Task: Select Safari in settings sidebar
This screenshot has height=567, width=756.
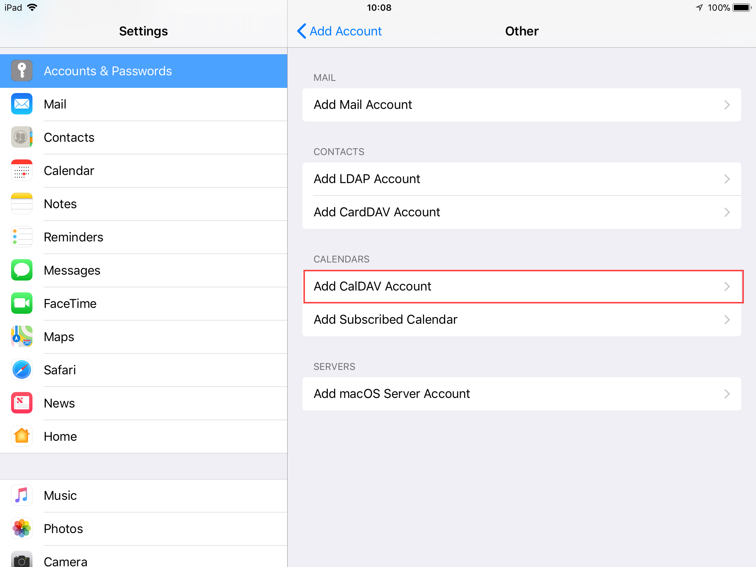Action: [144, 370]
